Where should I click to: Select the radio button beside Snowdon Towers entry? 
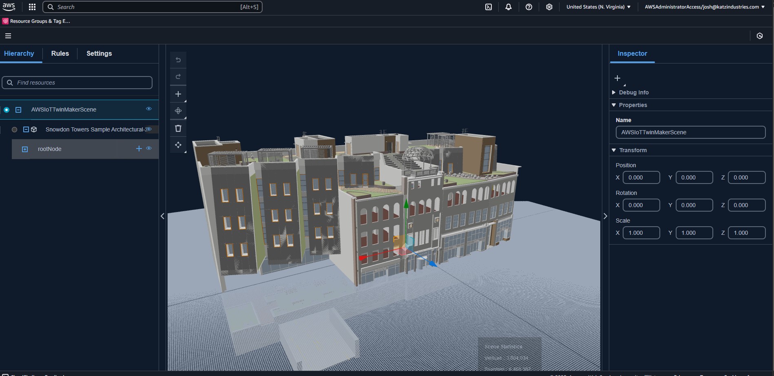14,129
